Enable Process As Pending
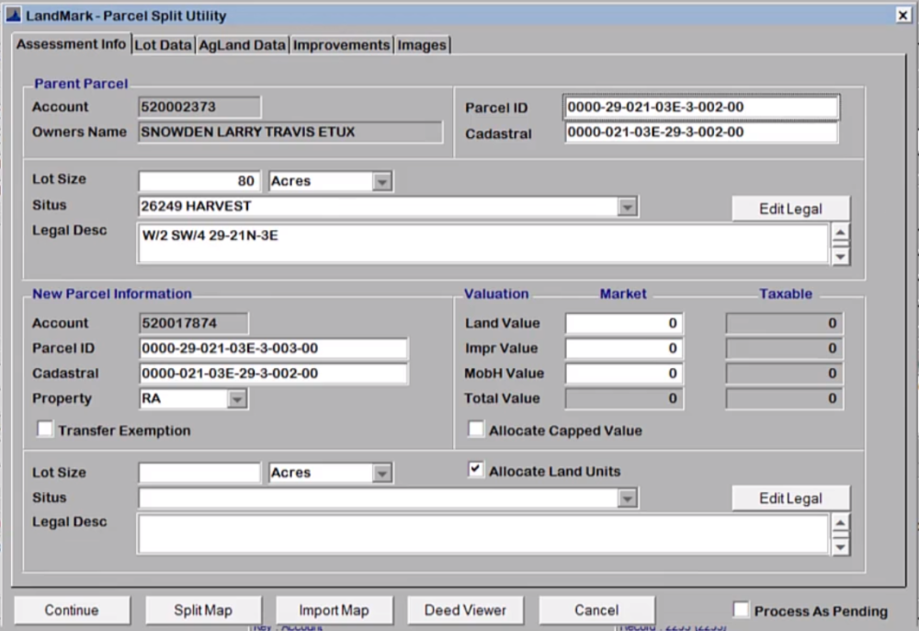Screen dimensions: 919x631 click(740, 609)
